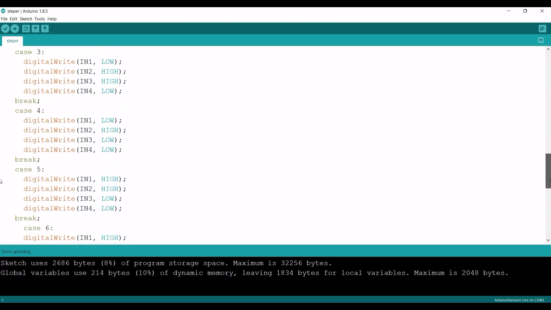The width and height of the screenshot is (551, 310).
Task: Open the Tools menu
Action: pyautogui.click(x=40, y=19)
